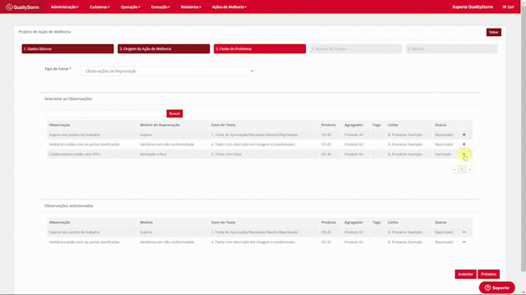Viewport: 526px width, 295px height.
Task: Add 'Sujeira nos postos de trabalho' observation with plus icon
Action: coord(464,134)
